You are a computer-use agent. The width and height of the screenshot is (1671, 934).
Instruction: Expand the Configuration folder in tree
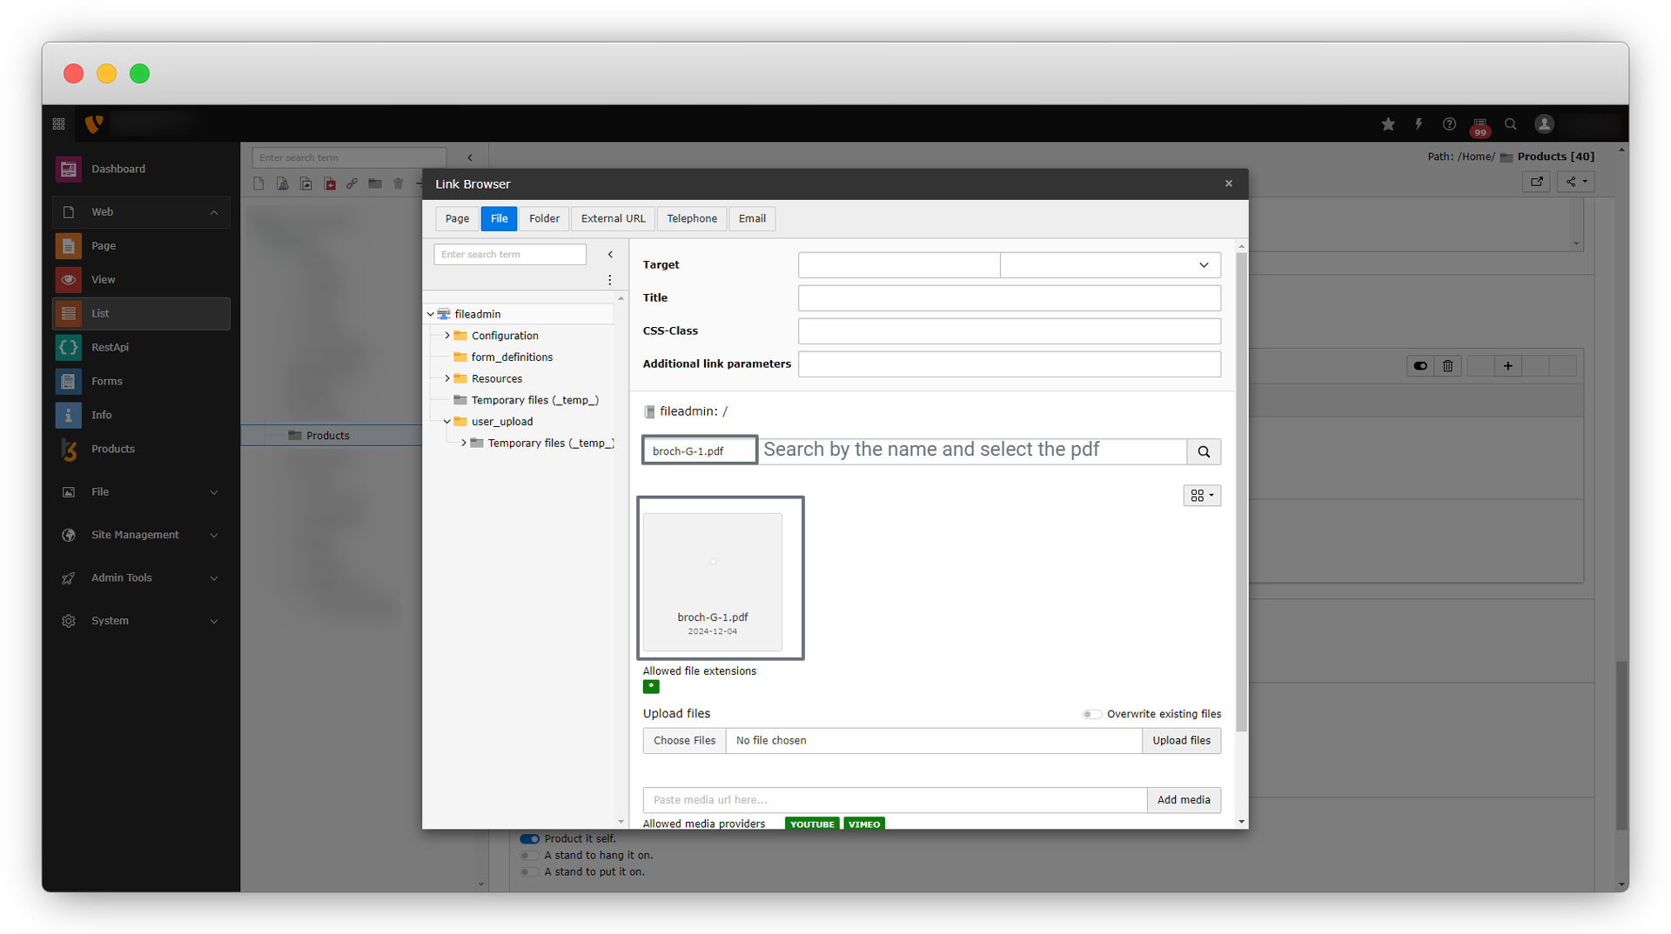click(x=447, y=336)
